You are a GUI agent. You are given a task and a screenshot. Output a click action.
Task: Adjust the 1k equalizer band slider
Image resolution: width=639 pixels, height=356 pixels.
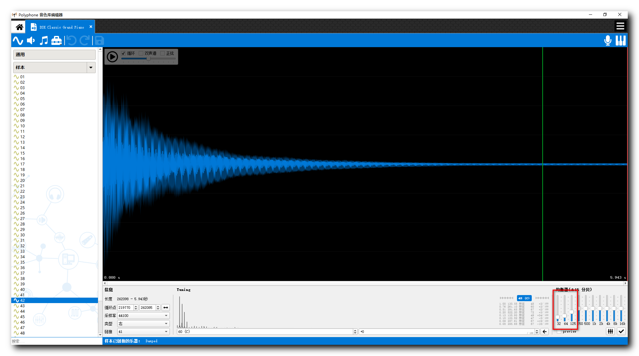coord(593,309)
